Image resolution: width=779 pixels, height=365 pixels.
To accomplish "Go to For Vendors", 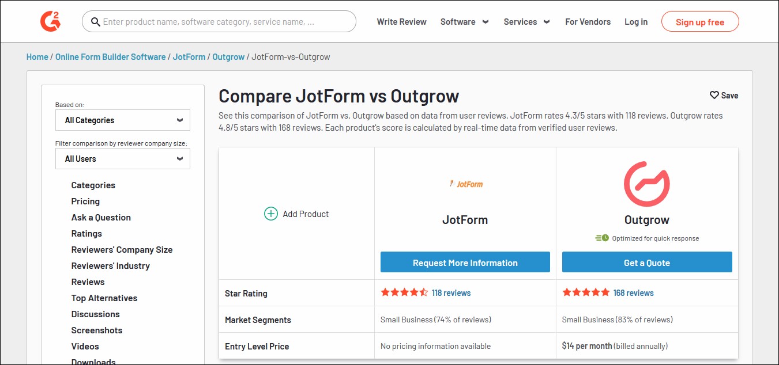I will tap(588, 22).
